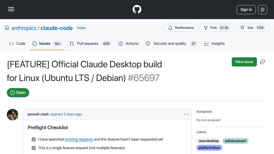
Task: Click the Sign in button
Action: click(x=246, y=10)
